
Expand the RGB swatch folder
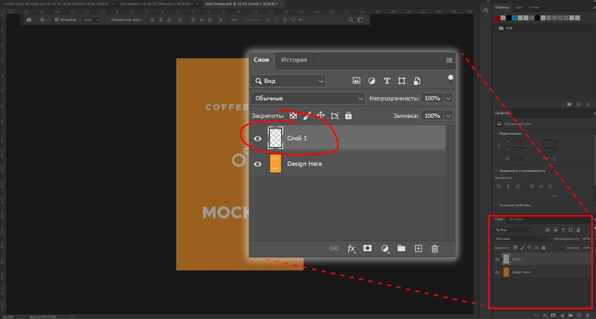(x=496, y=28)
